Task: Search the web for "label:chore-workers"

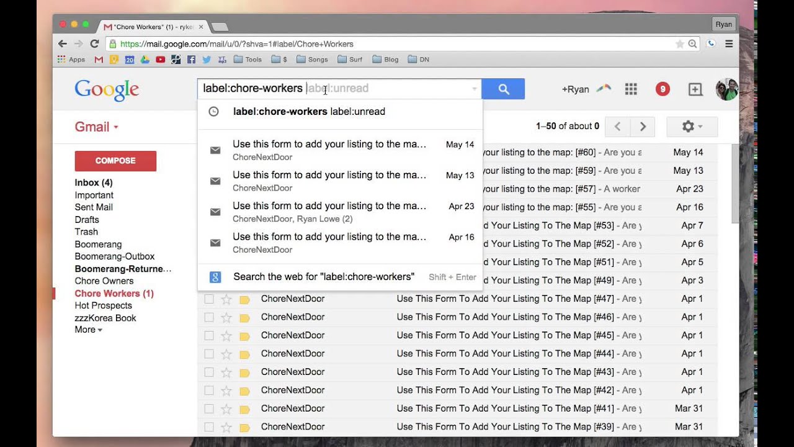Action: 340,277
